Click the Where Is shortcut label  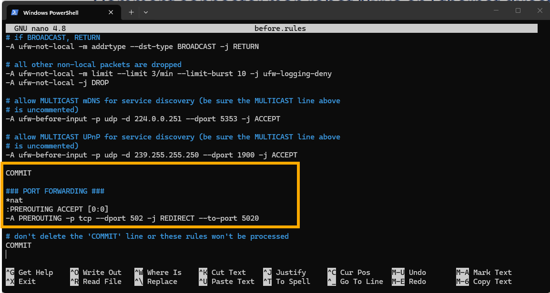(164, 273)
